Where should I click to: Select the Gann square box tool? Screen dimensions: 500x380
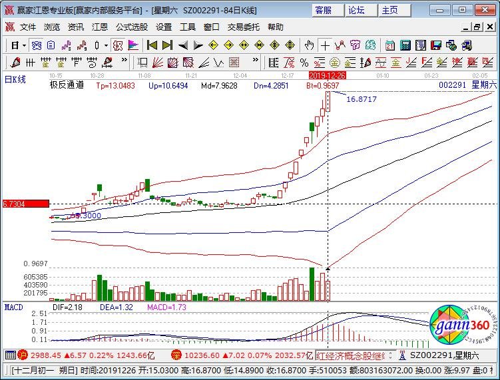pos(142,62)
